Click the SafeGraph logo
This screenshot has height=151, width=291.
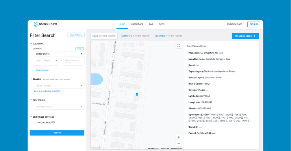pos(45,24)
